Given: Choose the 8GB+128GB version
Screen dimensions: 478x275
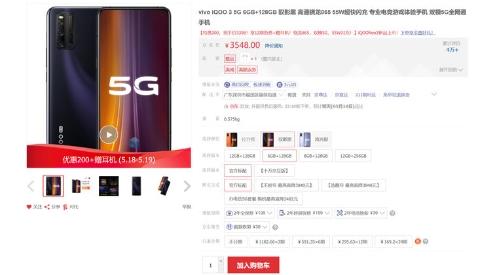Looking at the screenshot, I should [x=316, y=156].
